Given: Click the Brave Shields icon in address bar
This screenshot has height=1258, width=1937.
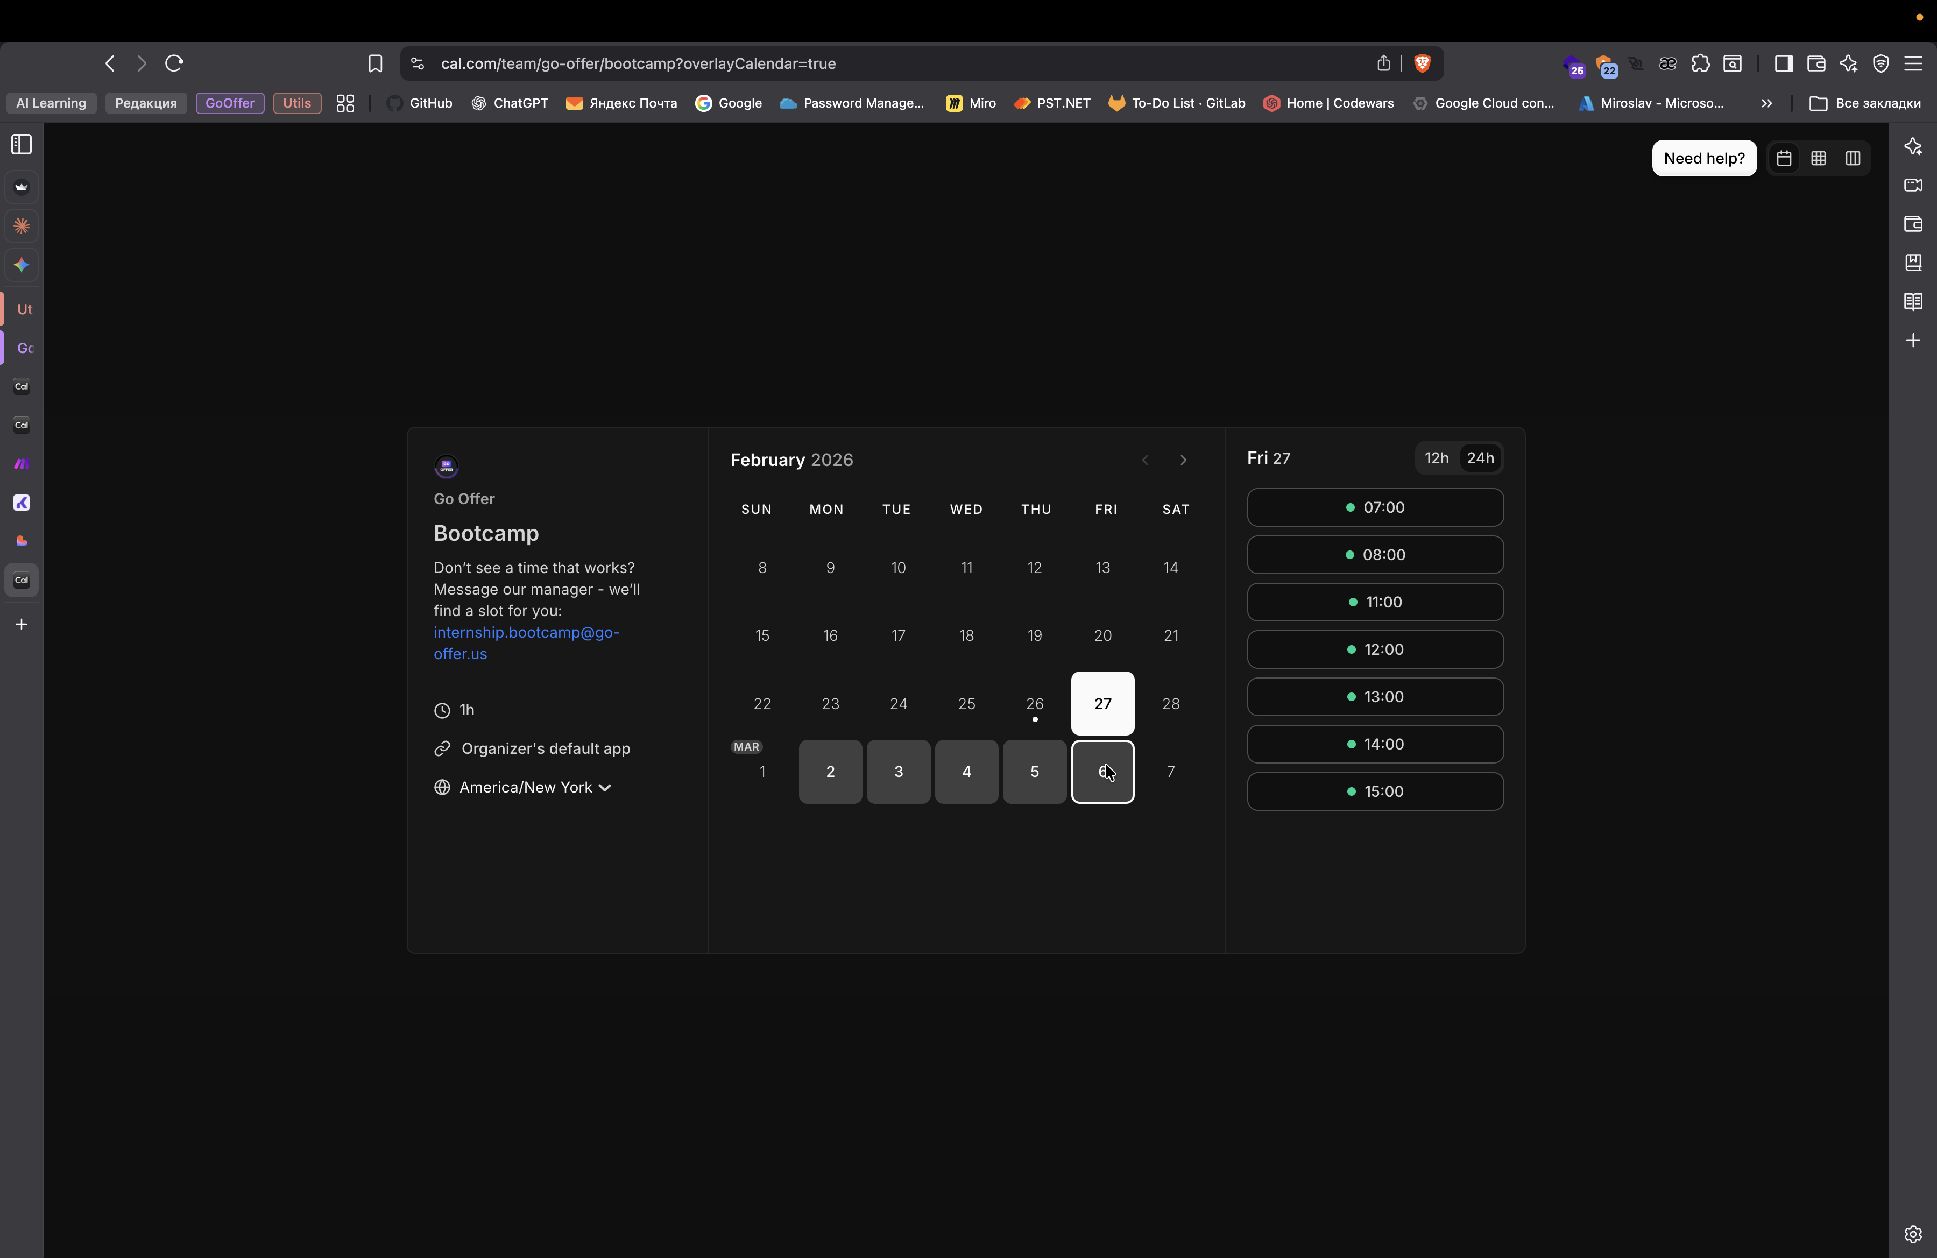Looking at the screenshot, I should click(1423, 63).
